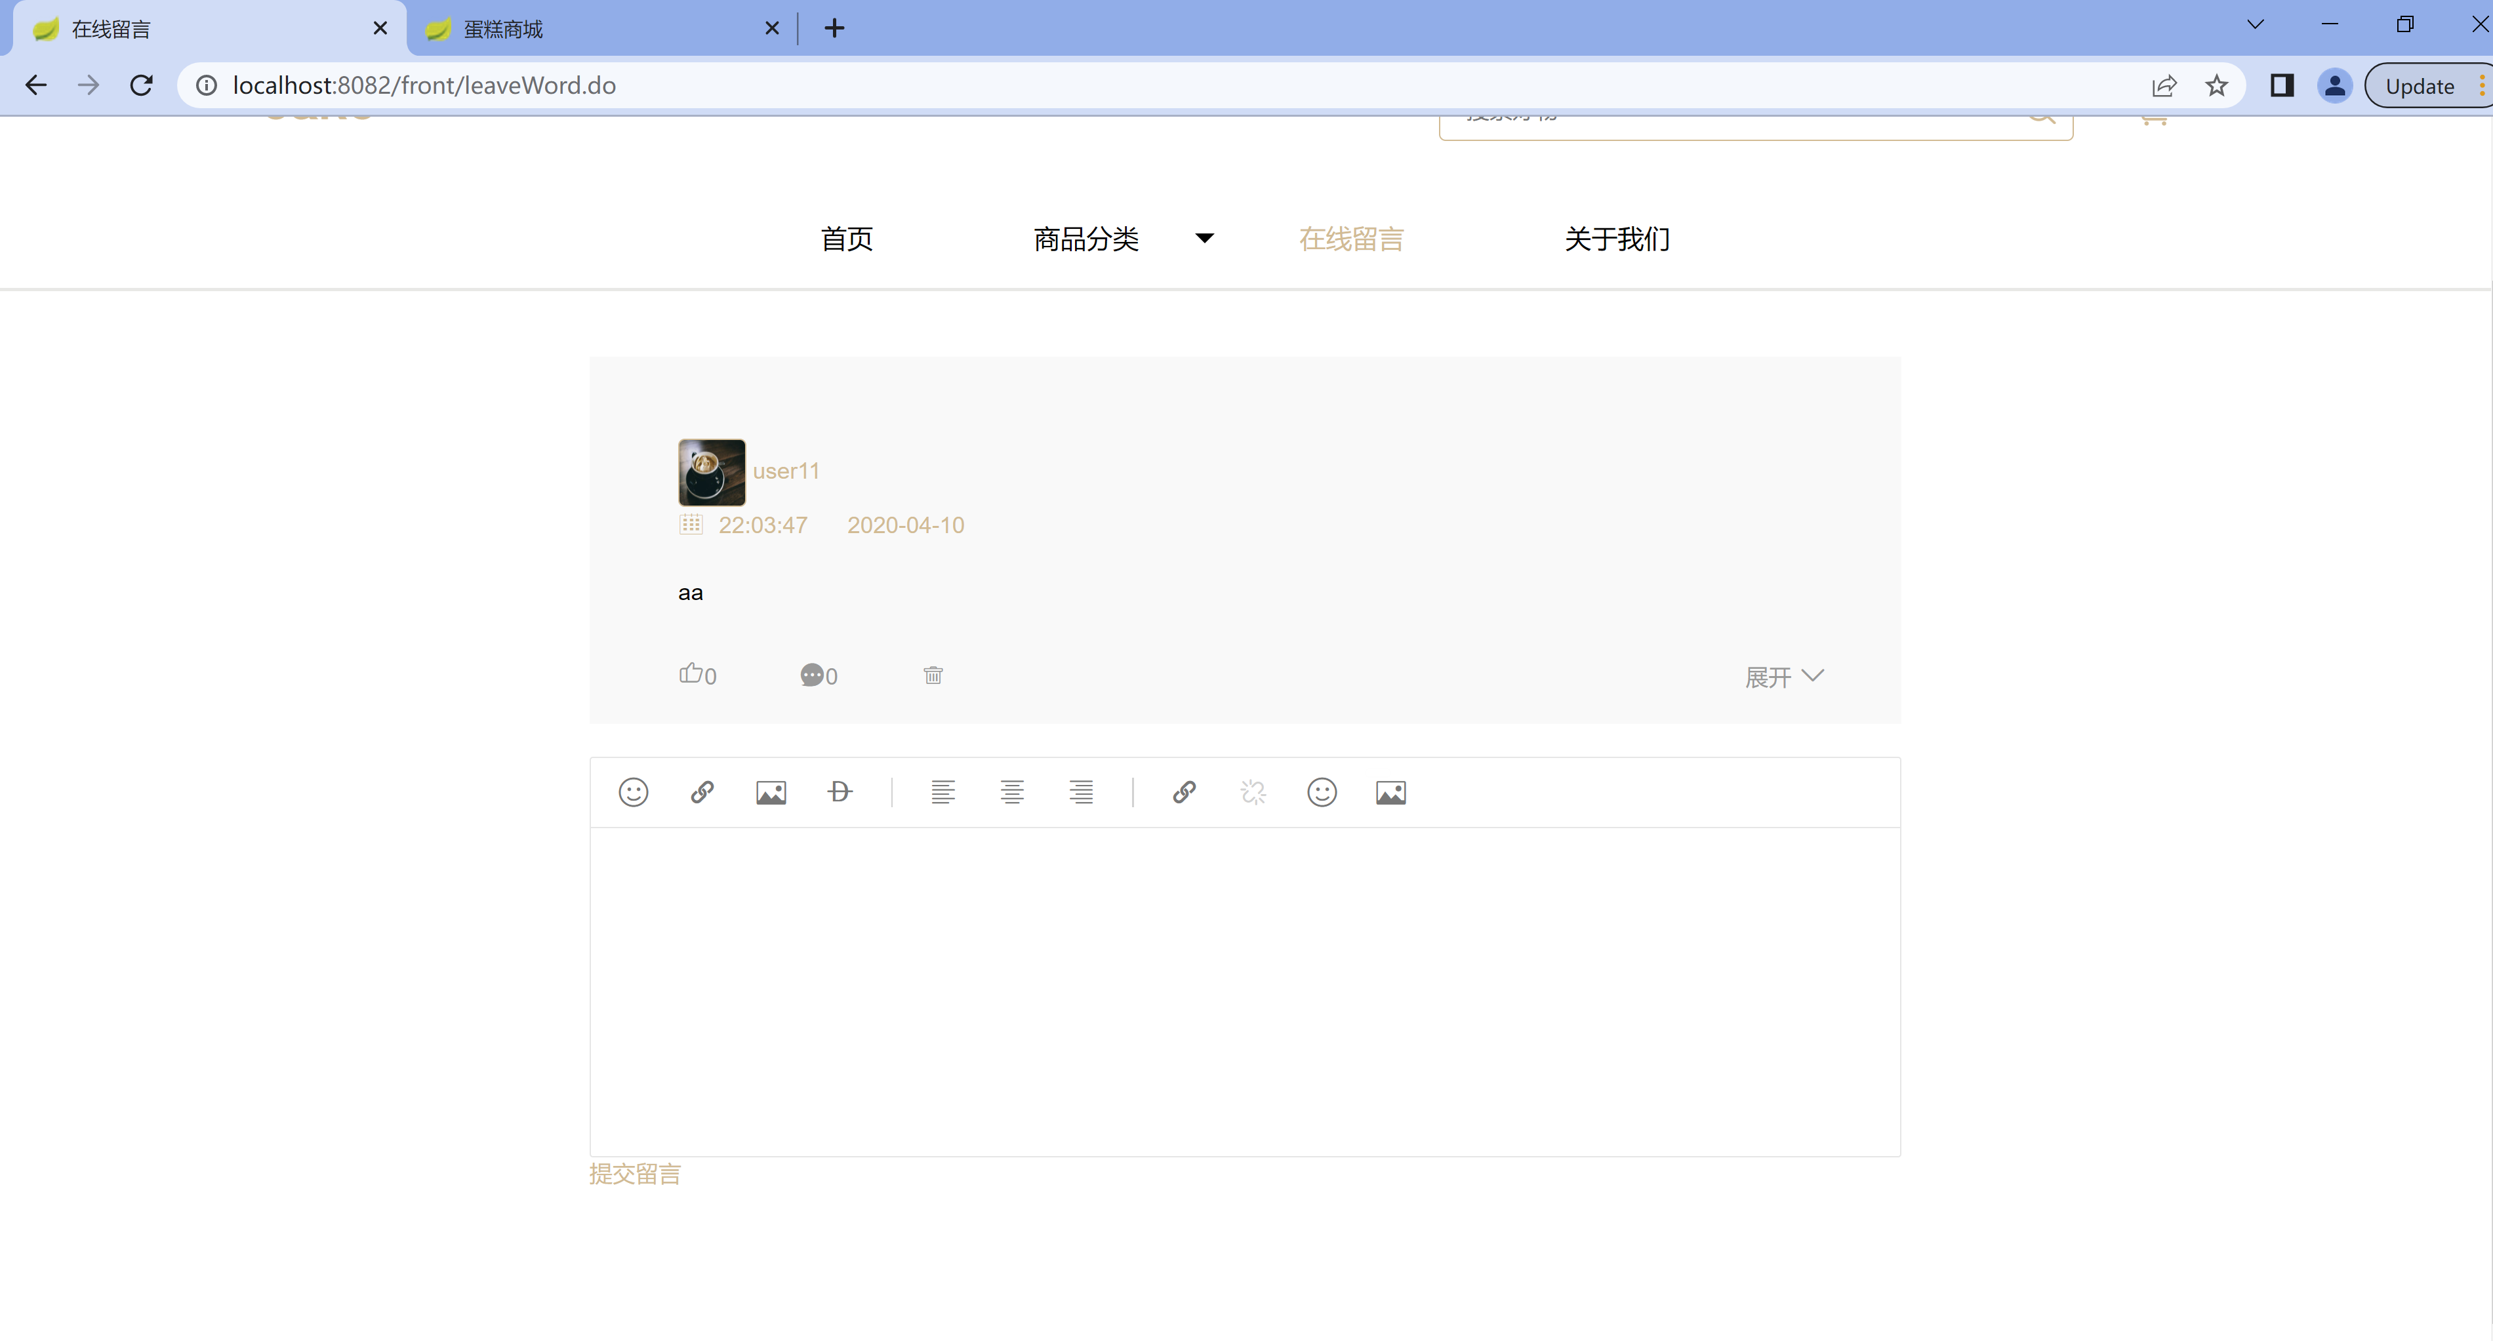The image size is (2493, 1341).
Task: Open the 关于我们 navigation item
Action: (x=1617, y=238)
